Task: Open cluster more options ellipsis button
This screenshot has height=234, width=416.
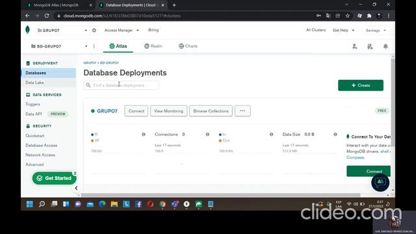Action: tap(242, 111)
